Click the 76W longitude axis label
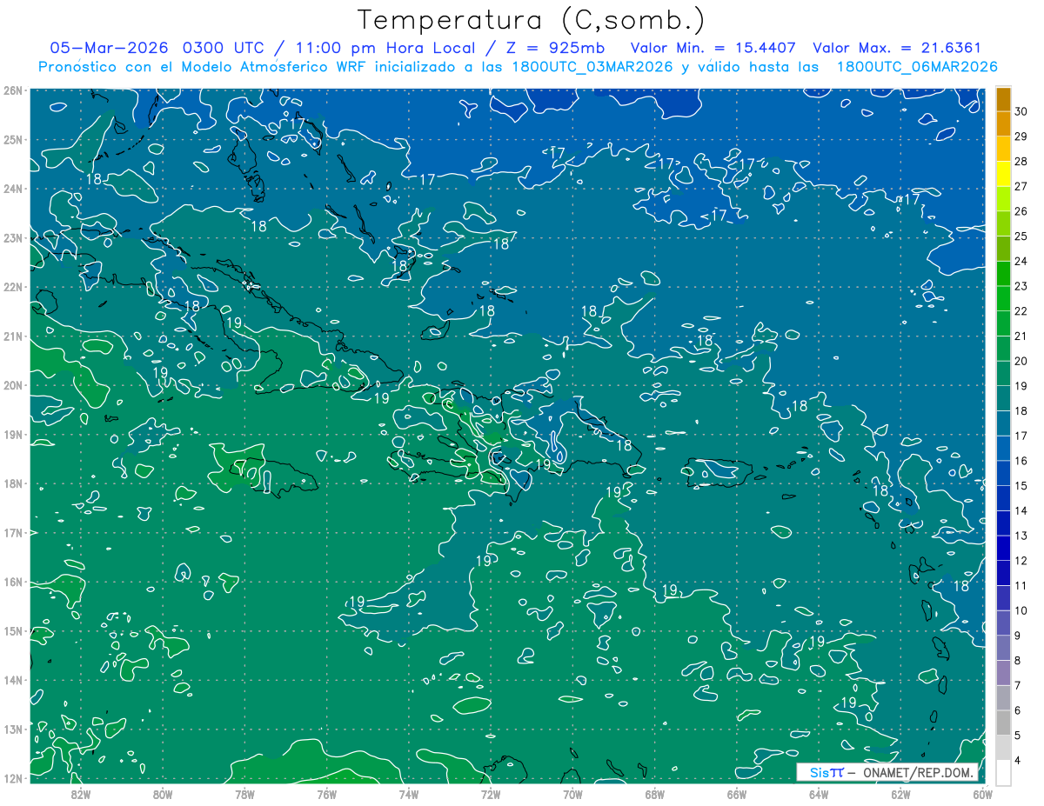 (326, 795)
